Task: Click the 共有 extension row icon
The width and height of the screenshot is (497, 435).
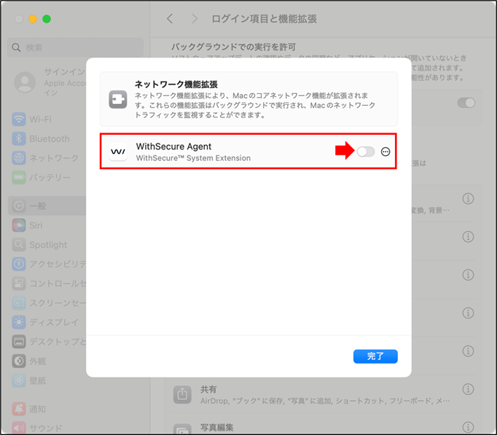Action: (181, 394)
